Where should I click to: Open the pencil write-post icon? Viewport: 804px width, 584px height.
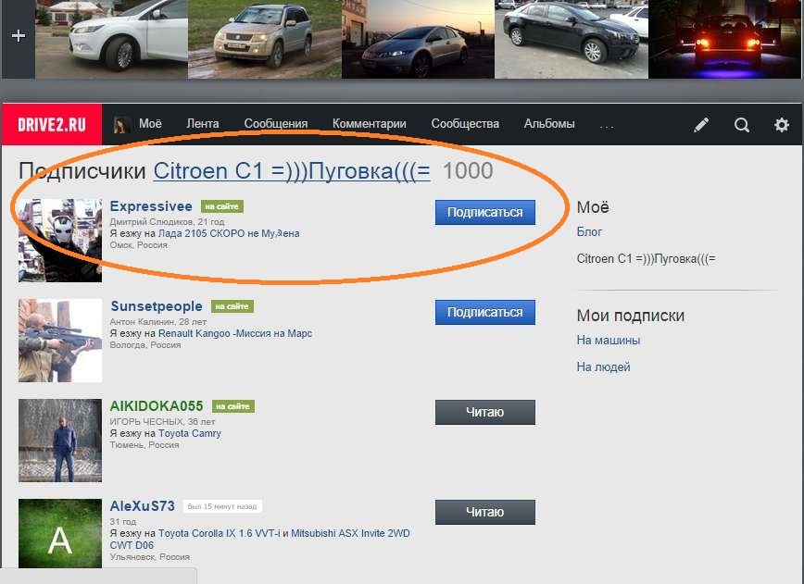coord(701,125)
